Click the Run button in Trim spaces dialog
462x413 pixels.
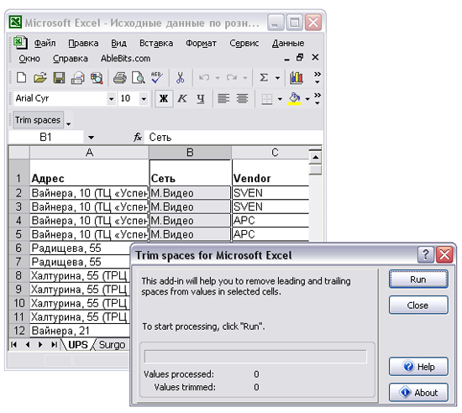point(418,279)
